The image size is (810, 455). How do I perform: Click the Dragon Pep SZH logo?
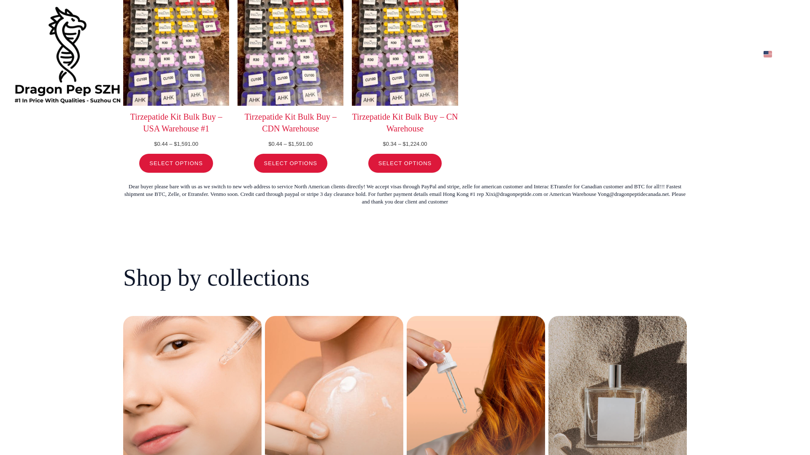[67, 55]
